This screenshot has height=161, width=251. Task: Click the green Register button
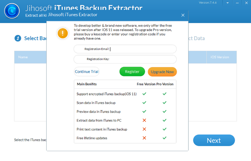coord(132,72)
